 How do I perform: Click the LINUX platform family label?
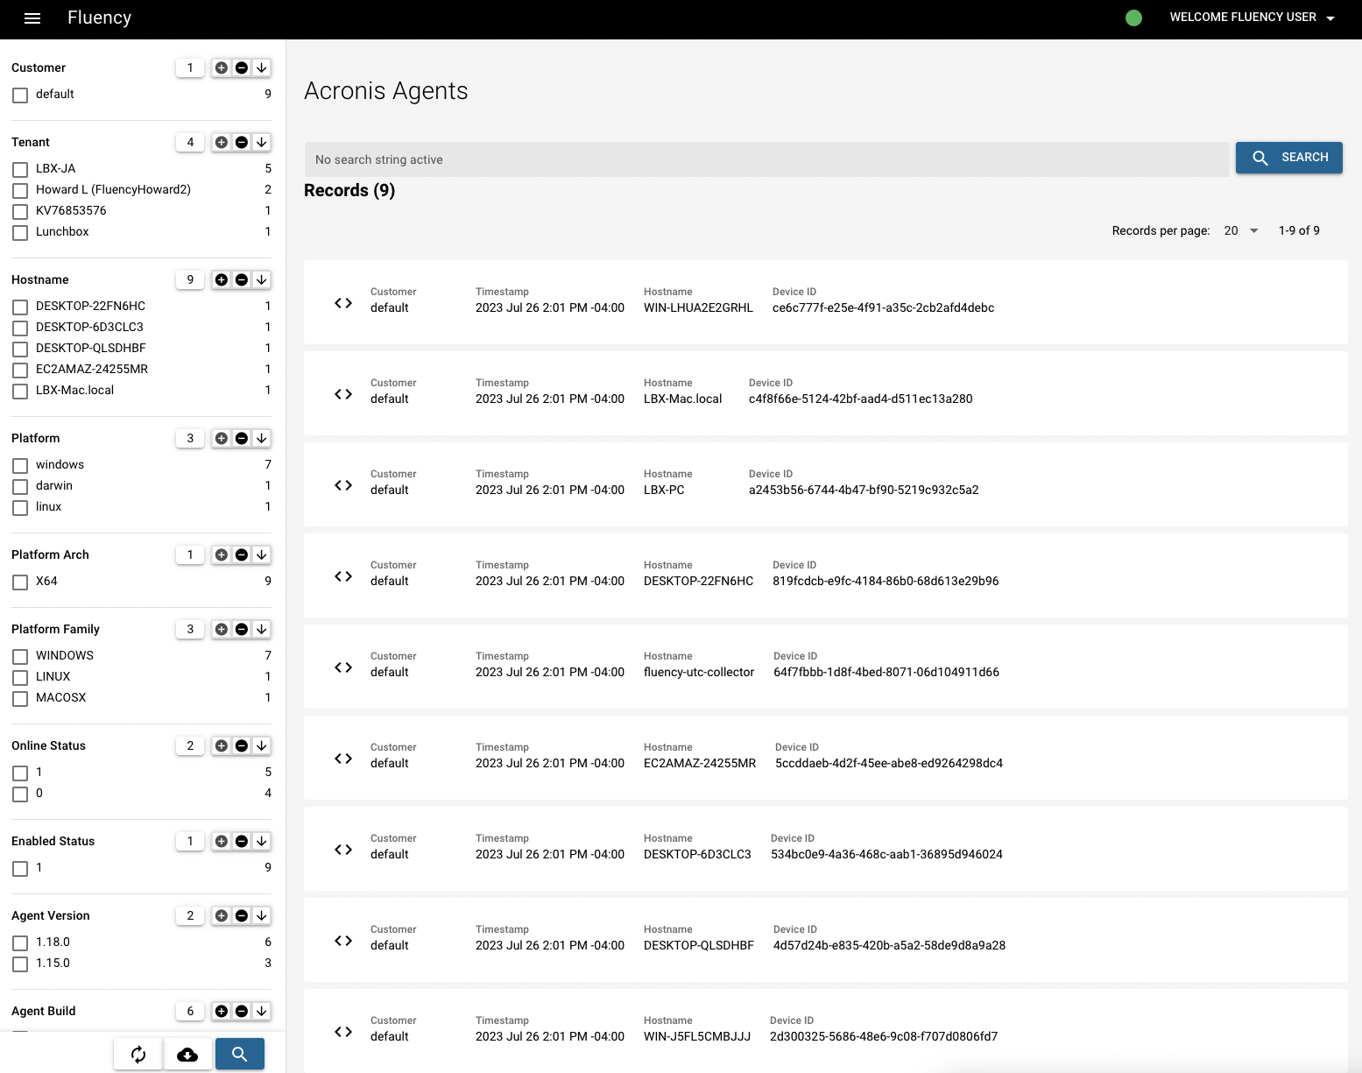[x=53, y=676]
